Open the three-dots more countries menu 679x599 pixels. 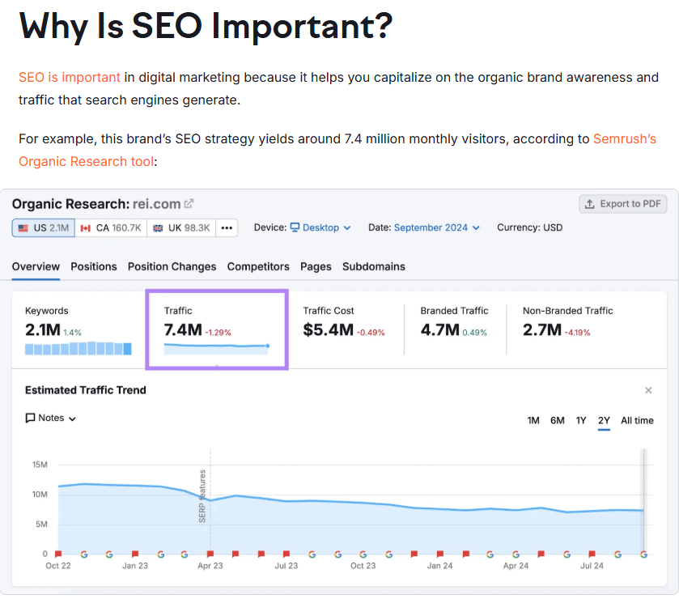click(227, 227)
